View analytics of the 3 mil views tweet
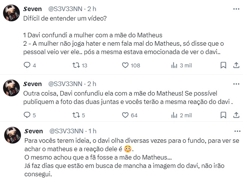243x182 pixels. tap(174, 65)
